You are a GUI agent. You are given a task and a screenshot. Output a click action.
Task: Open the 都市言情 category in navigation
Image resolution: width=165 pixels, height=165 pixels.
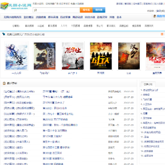[53, 17]
